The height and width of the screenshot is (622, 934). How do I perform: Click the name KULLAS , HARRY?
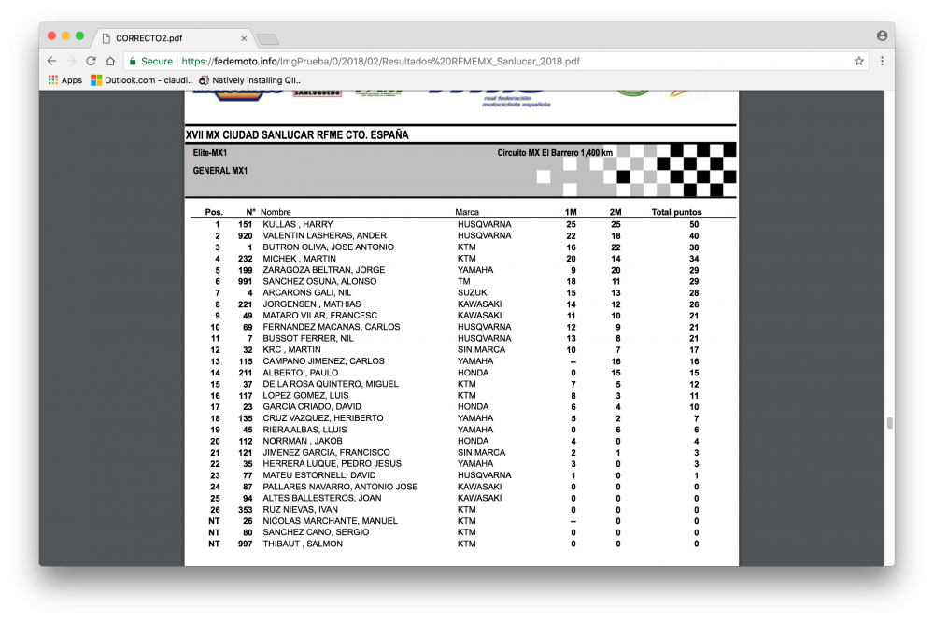pyautogui.click(x=298, y=224)
